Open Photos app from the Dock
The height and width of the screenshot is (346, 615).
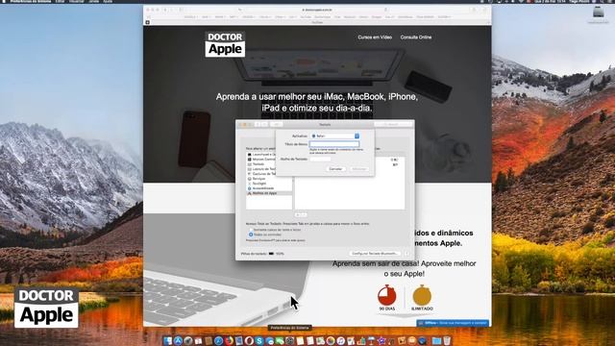tap(331, 341)
